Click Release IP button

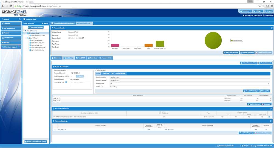point(266,104)
